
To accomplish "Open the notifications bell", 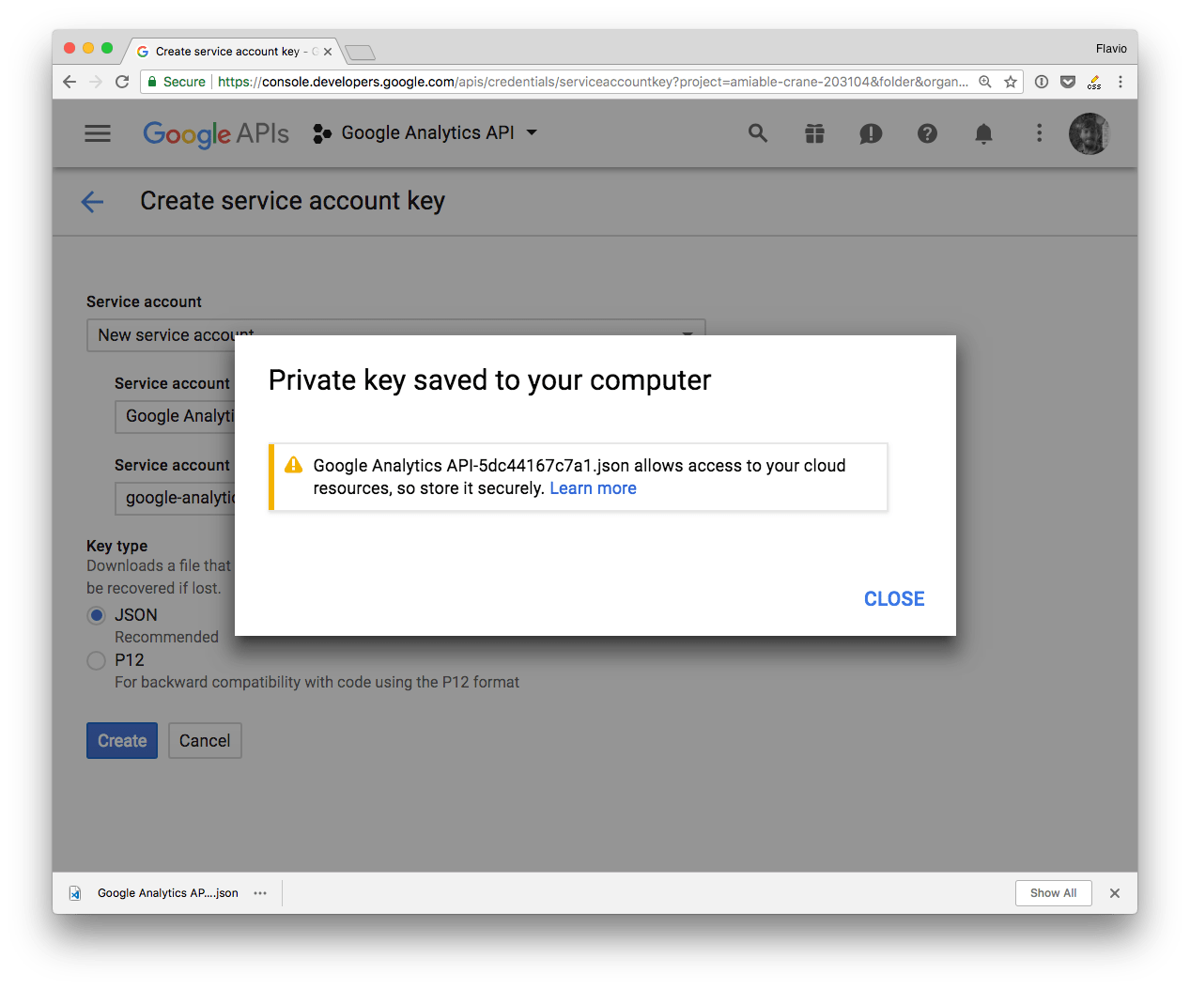I will tap(983, 133).
